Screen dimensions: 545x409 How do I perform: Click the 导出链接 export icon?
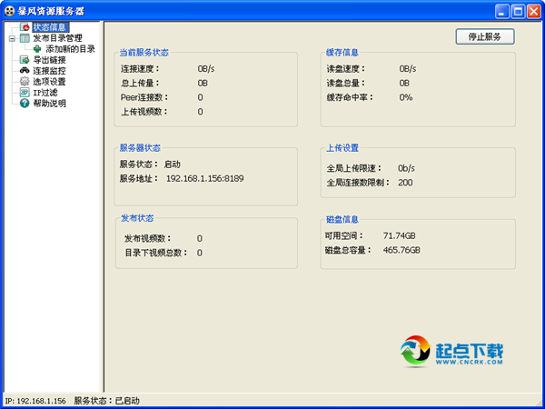[x=25, y=60]
